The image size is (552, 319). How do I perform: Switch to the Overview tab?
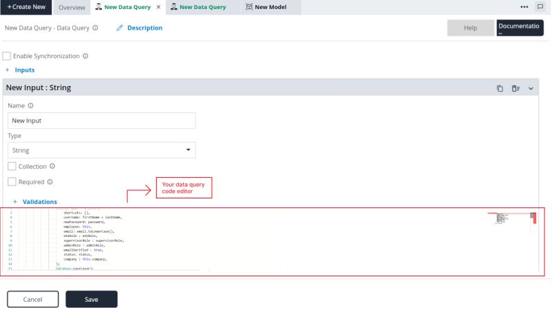point(72,8)
